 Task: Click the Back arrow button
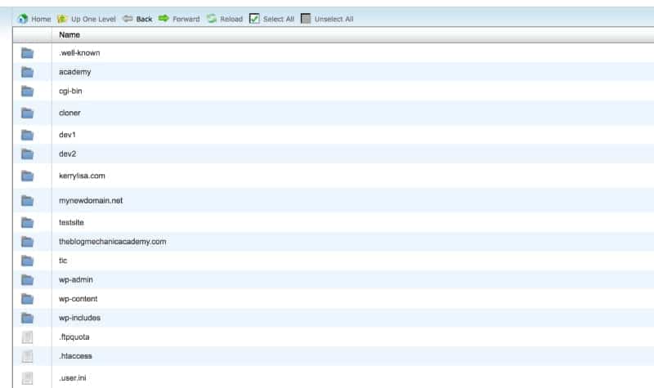(128, 19)
